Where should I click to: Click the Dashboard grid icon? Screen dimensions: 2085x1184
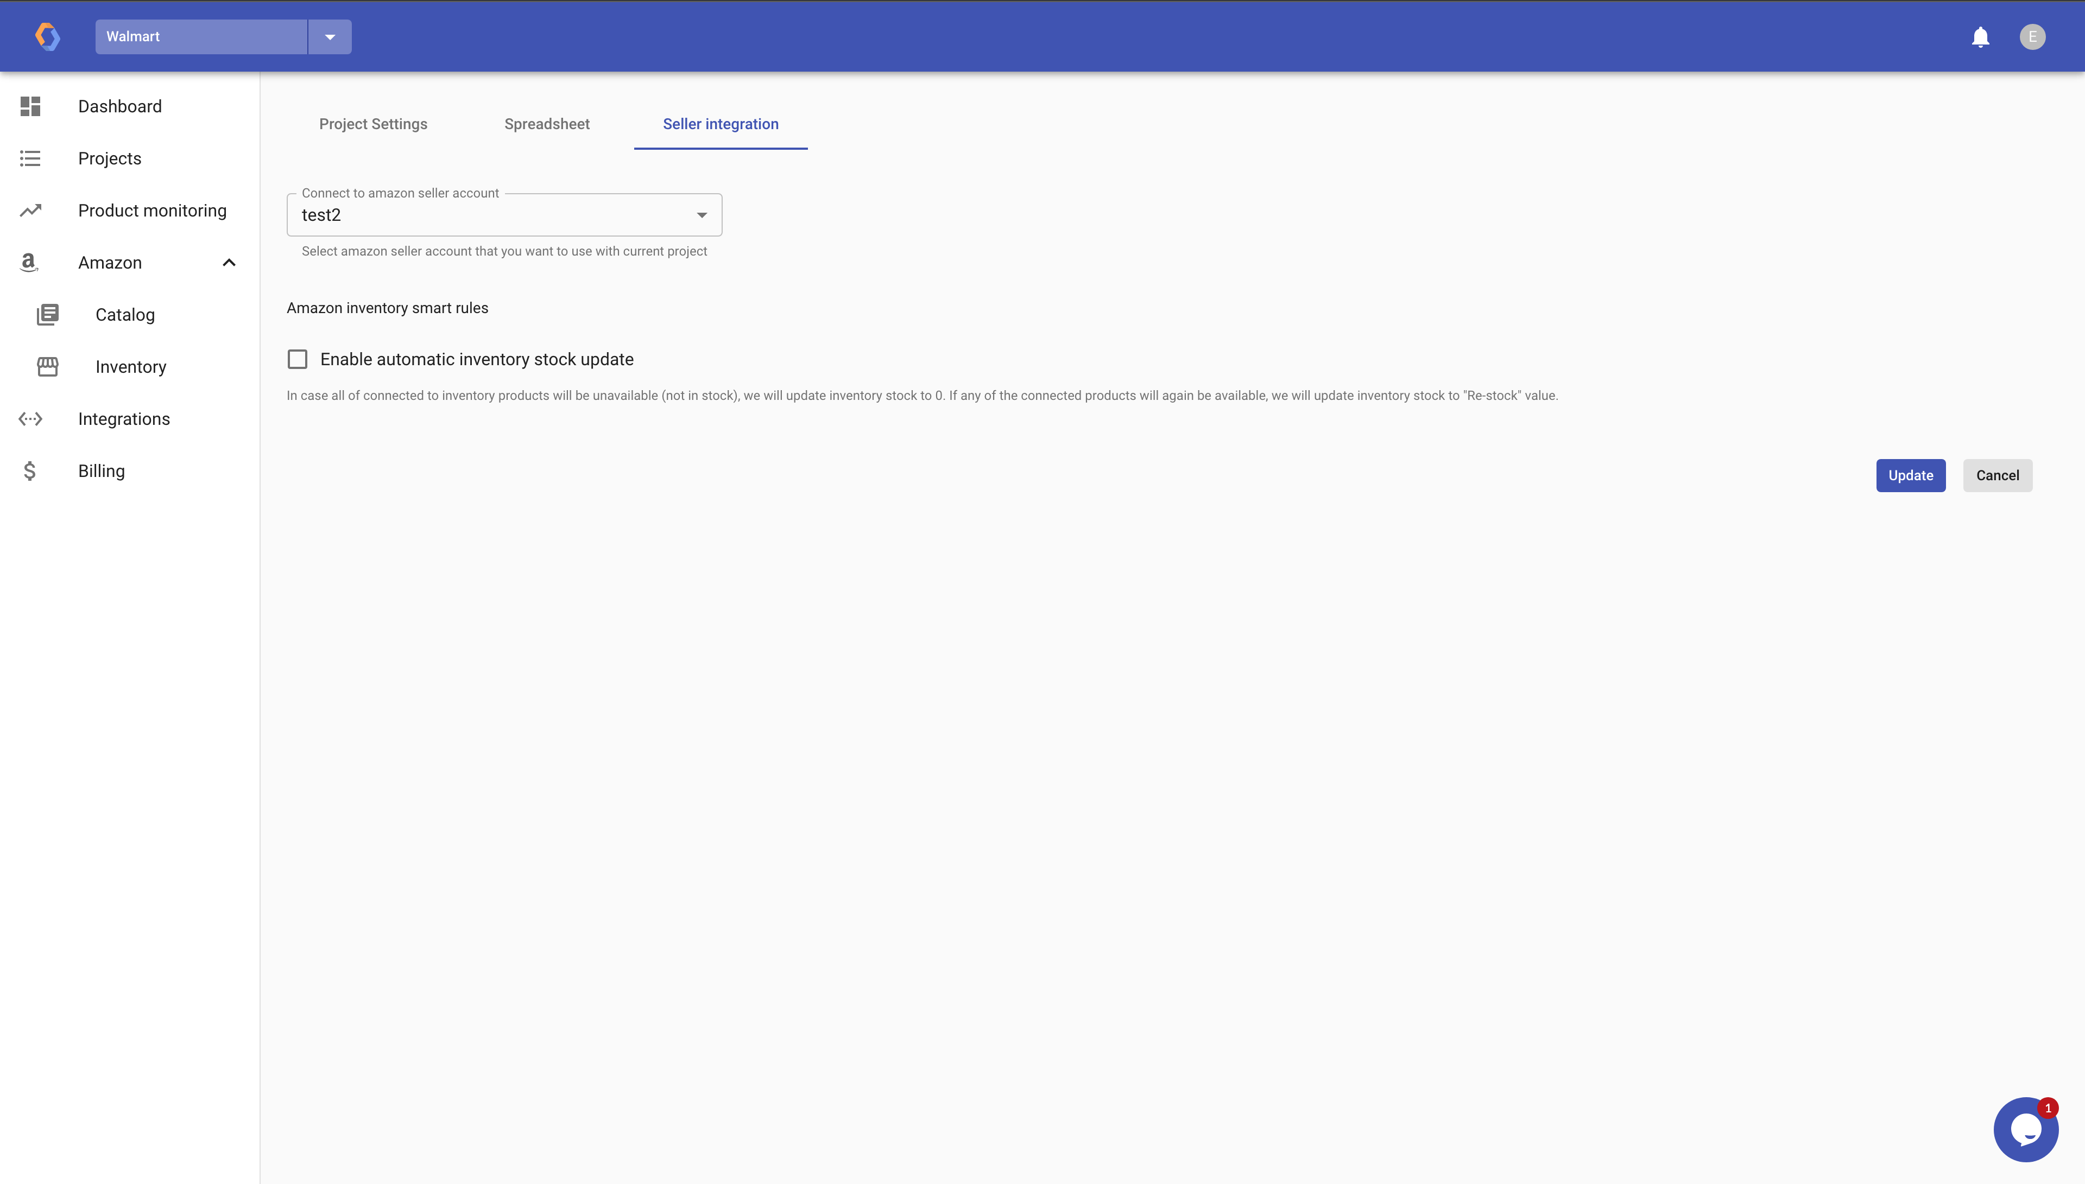point(30,106)
